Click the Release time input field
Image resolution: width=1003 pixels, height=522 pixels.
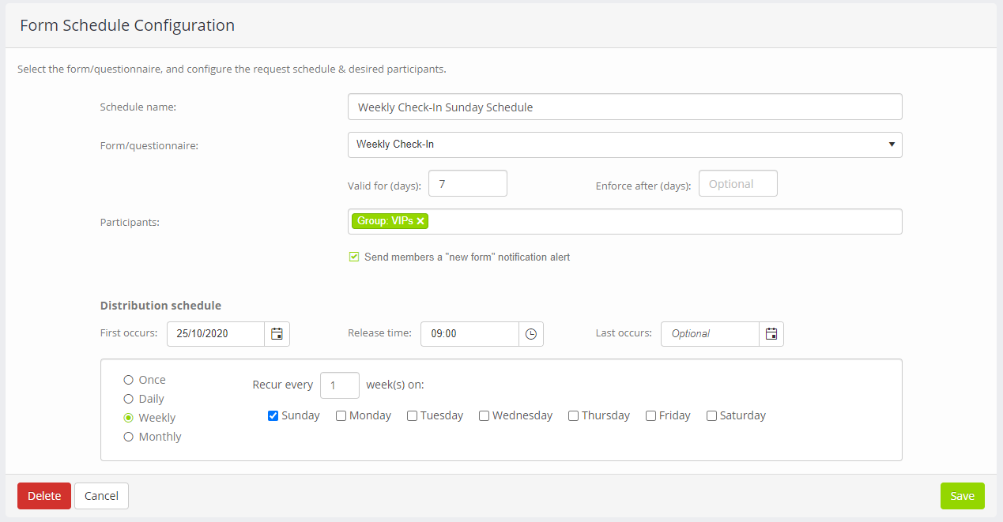pos(469,334)
